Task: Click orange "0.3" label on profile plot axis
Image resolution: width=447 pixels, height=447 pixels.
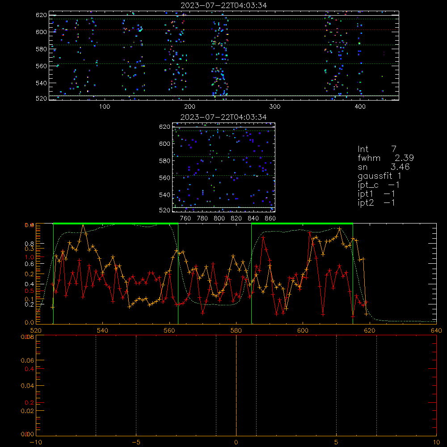Action: 29,249
